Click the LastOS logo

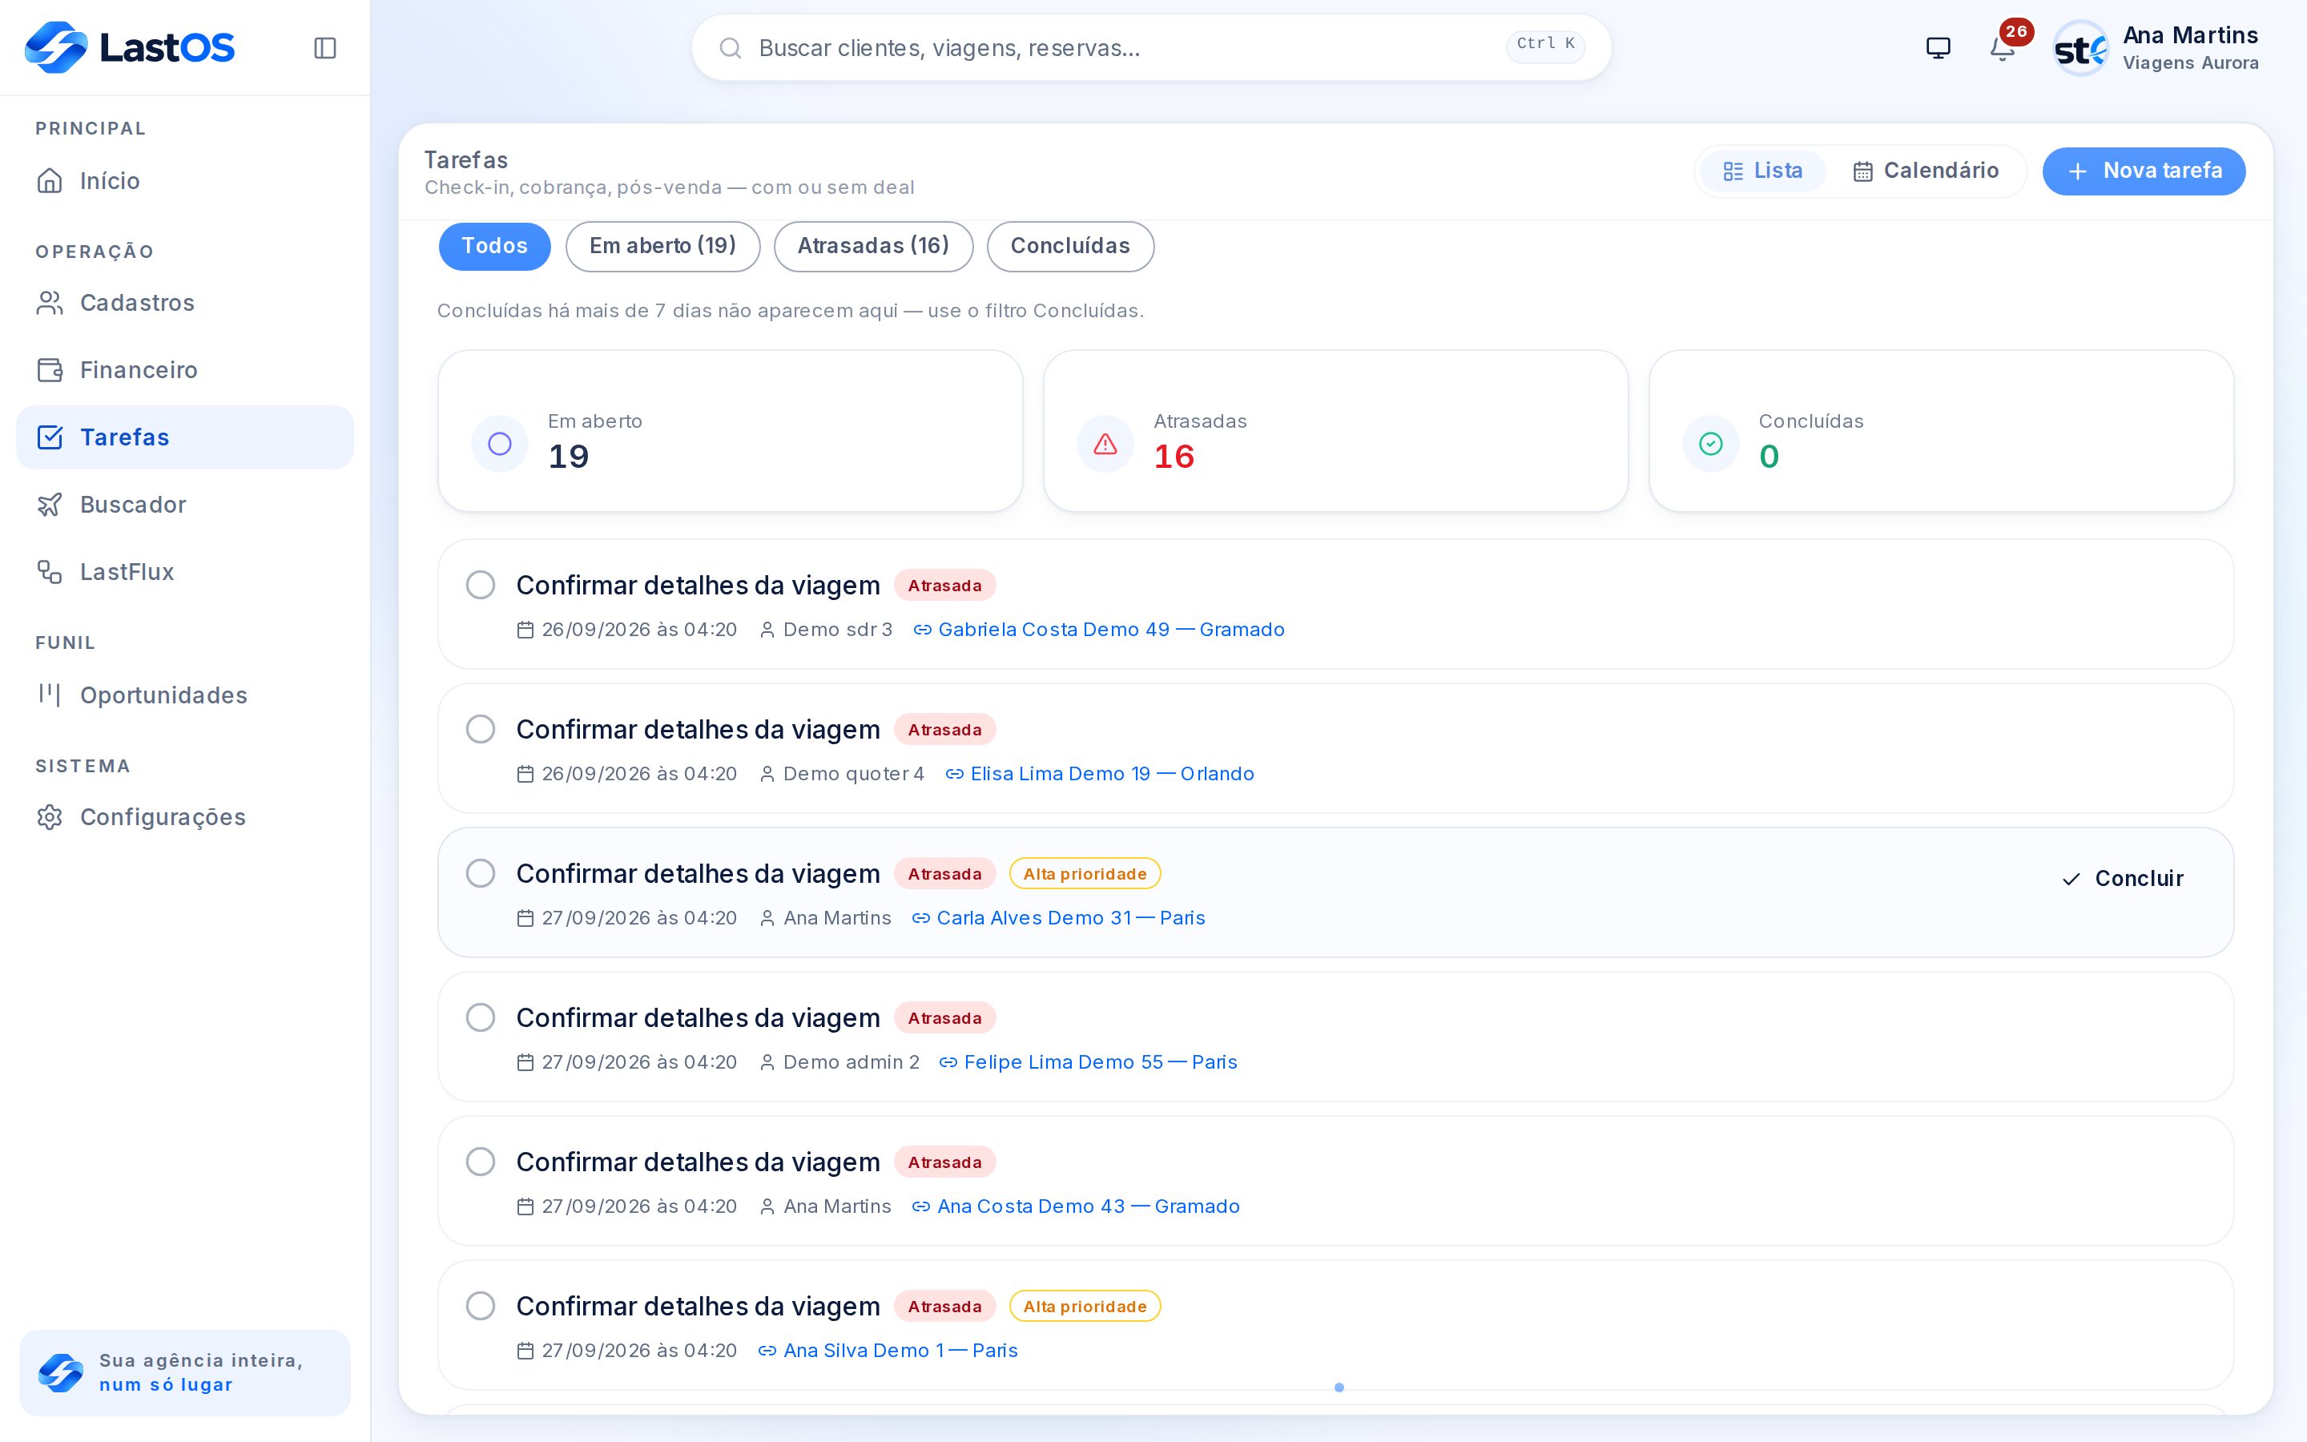pos(130,46)
